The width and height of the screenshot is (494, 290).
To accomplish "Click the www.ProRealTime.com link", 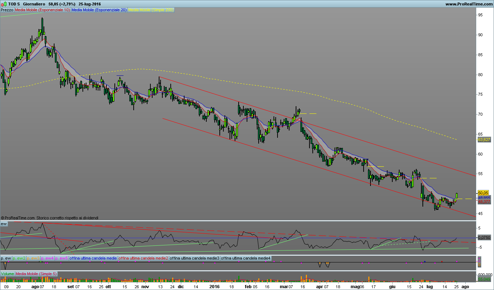I will coord(469,4).
